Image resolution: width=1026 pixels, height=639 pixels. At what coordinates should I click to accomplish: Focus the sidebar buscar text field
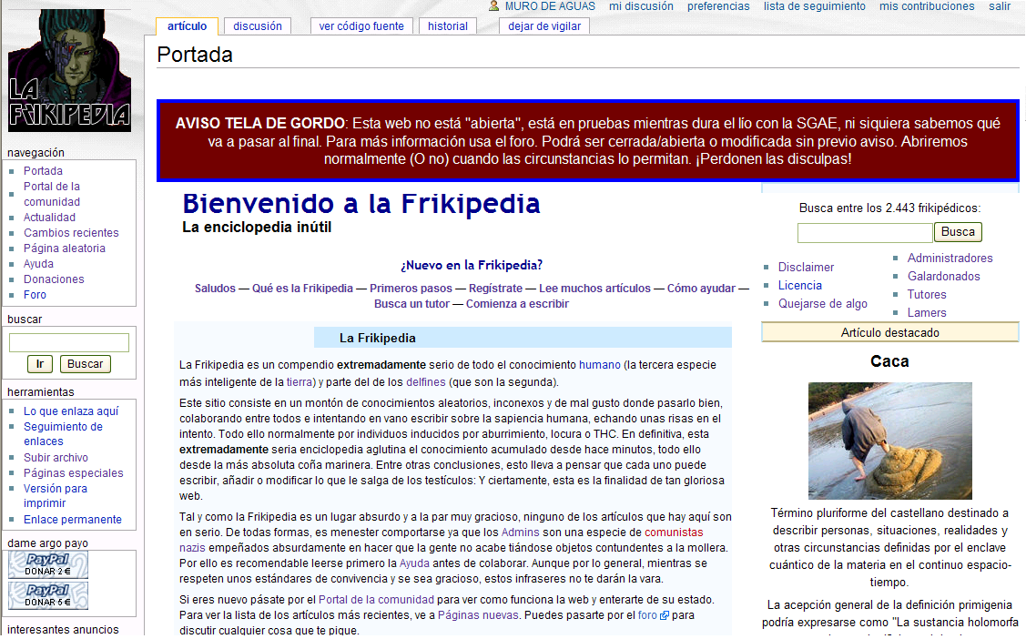(69, 343)
